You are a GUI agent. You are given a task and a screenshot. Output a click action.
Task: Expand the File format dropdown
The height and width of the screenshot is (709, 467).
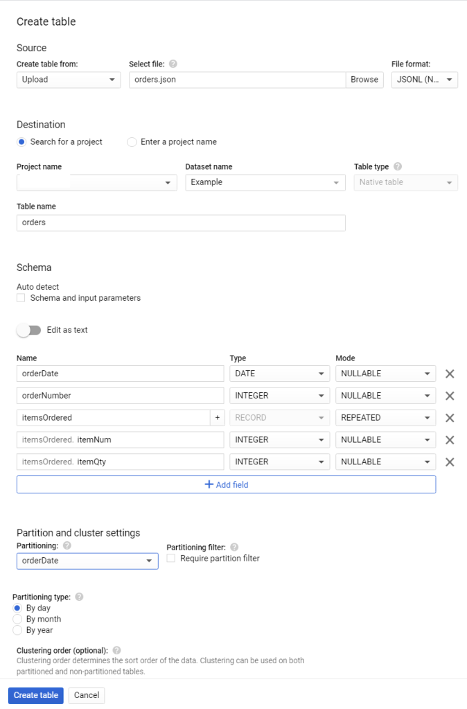click(424, 80)
